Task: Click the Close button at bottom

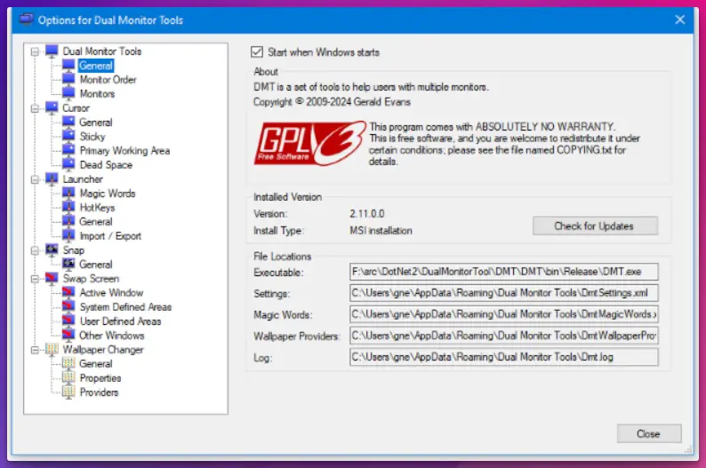Action: pos(648,434)
